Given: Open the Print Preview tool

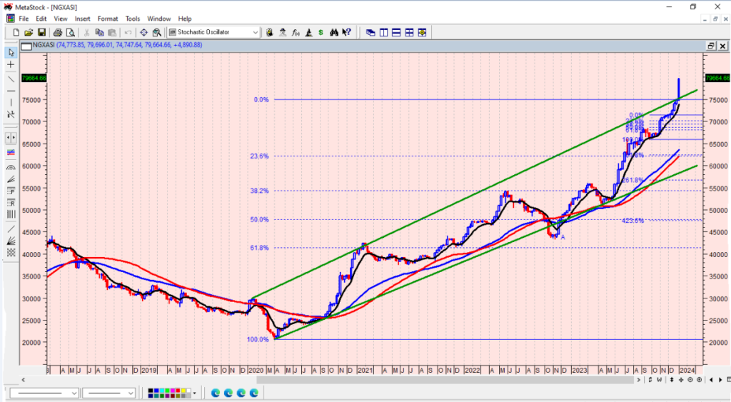Looking at the screenshot, I should pyautogui.click(x=71, y=32).
